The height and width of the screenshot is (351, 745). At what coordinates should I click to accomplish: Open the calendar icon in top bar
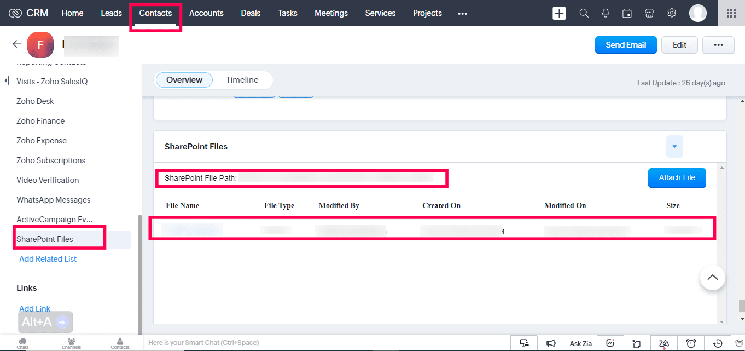coord(627,13)
